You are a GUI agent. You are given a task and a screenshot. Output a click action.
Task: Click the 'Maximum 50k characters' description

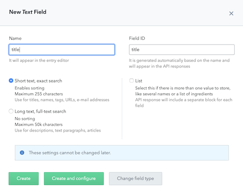point(39,125)
